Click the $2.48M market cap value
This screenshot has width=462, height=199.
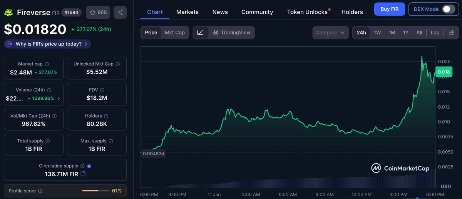click(21, 72)
